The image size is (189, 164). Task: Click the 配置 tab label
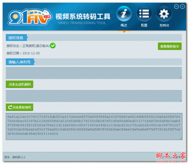[144, 25]
